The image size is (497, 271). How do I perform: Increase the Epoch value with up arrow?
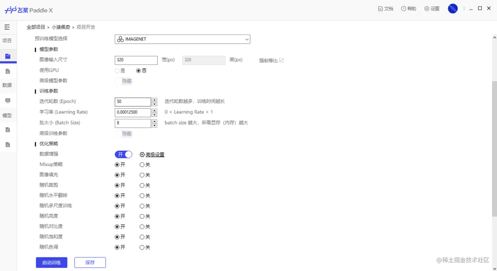(154, 100)
